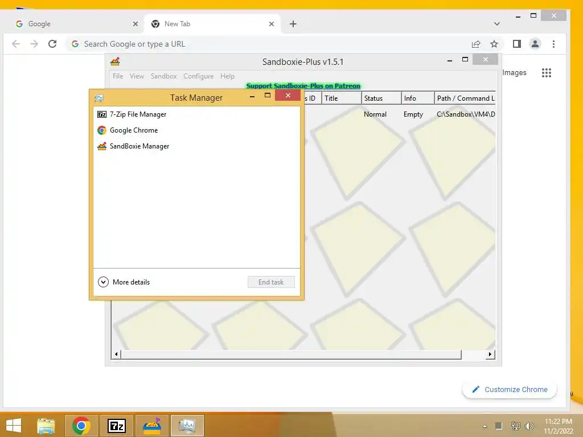Click Support Sandboxie-Plus on Patreon link

pyautogui.click(x=303, y=86)
